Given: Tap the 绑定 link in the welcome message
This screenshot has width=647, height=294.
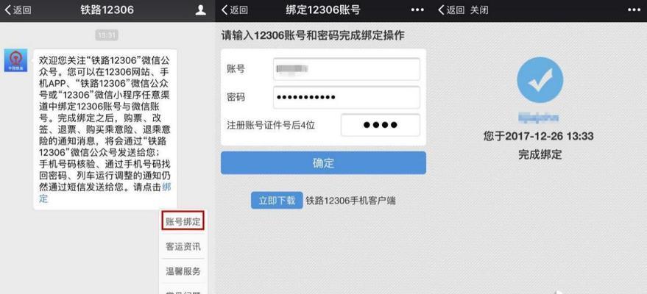Looking at the screenshot, I should pos(105,193).
